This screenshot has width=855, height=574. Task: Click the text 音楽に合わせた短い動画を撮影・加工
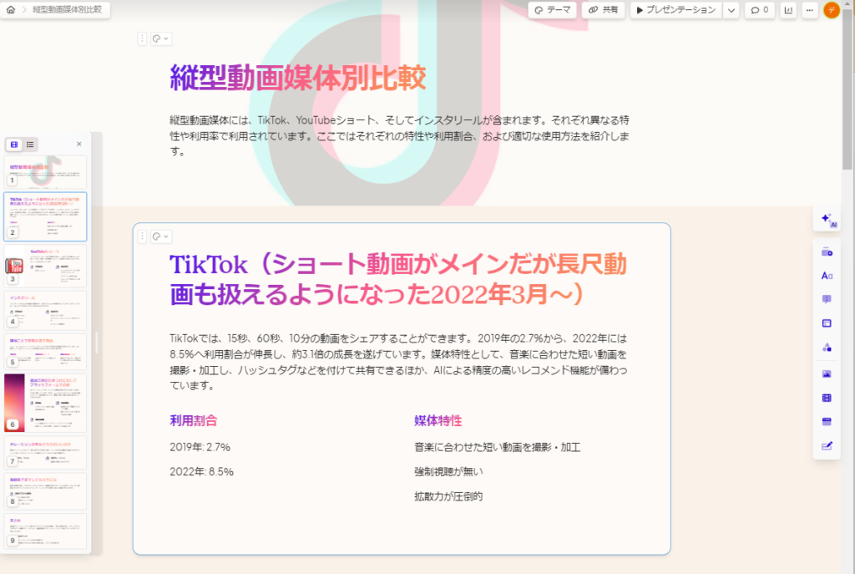tap(498, 447)
